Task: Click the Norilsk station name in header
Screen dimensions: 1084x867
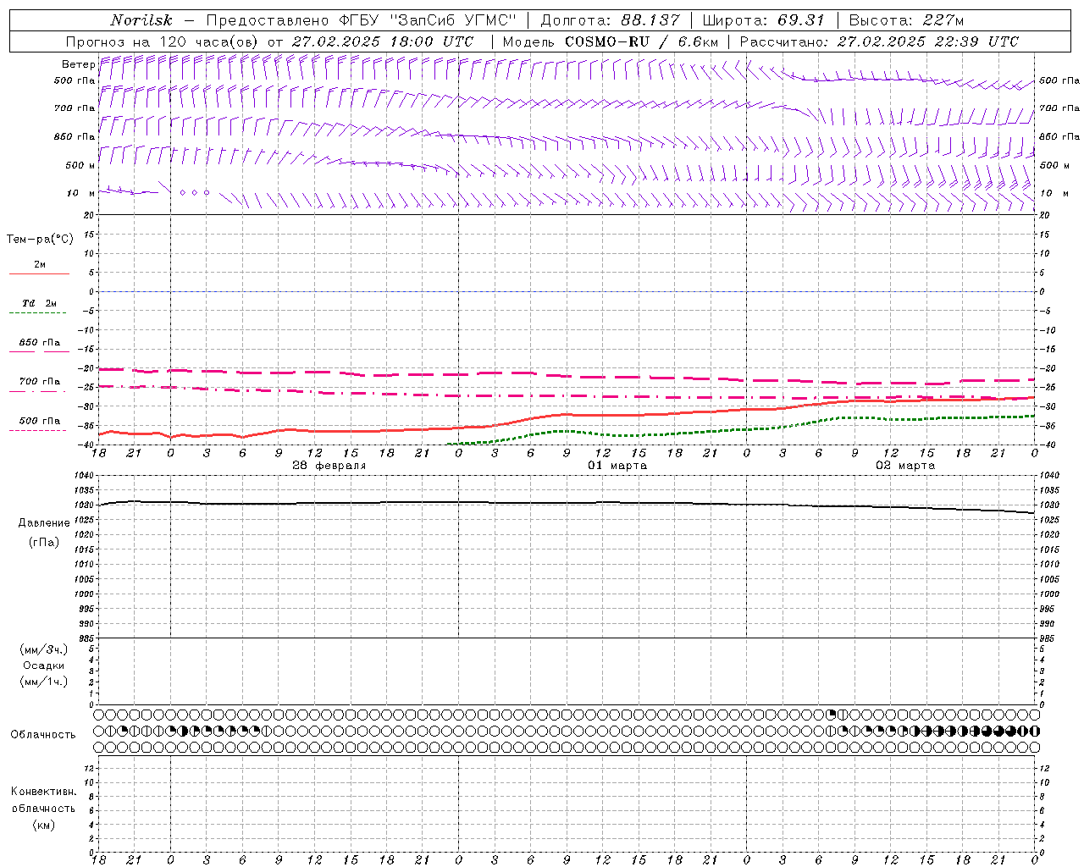Action: 141,20
